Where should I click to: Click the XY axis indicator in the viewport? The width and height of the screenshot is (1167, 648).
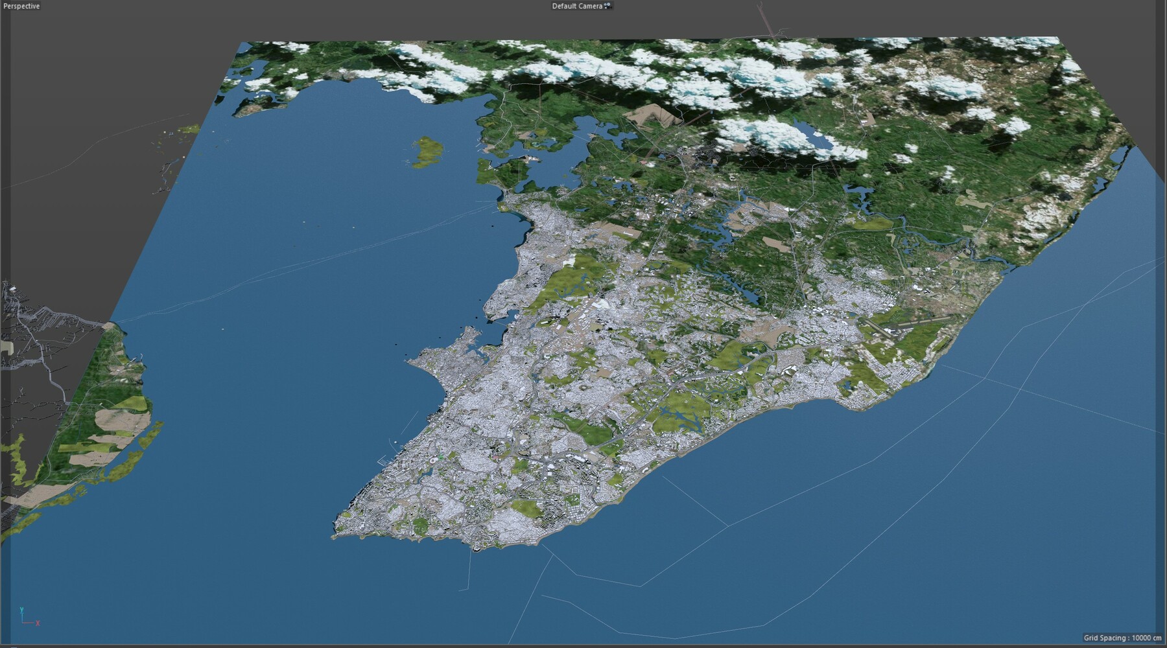click(x=29, y=616)
